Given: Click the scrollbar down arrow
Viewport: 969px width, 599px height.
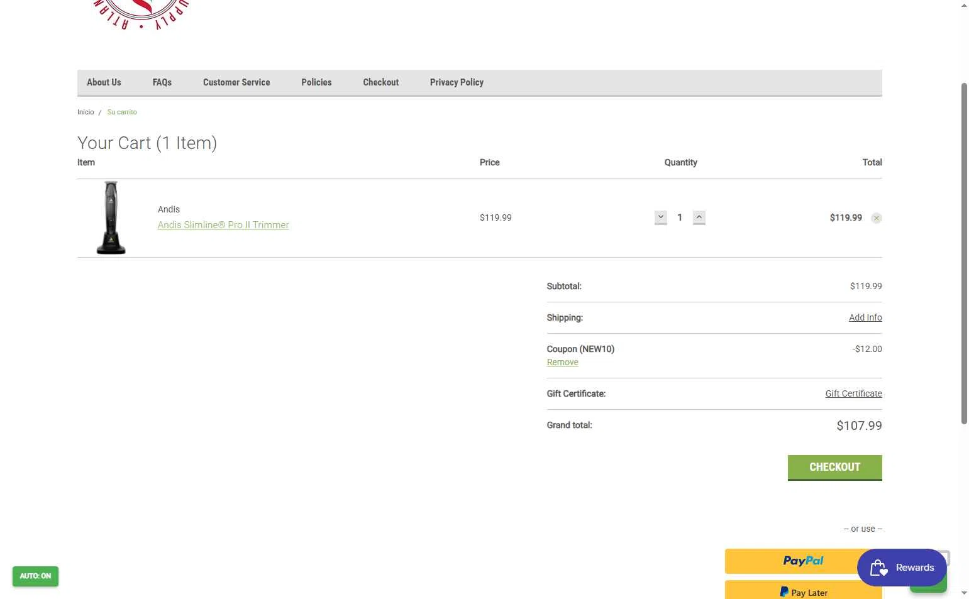Looking at the screenshot, I should tap(964, 593).
